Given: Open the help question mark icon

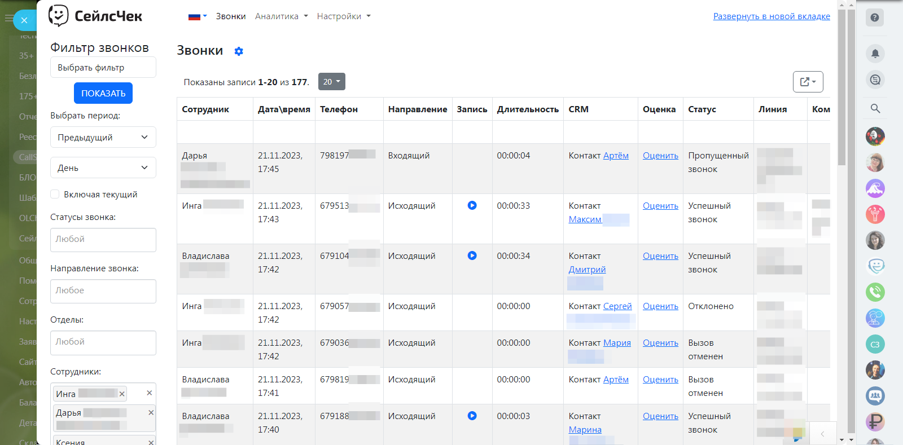Looking at the screenshot, I should point(874,17).
